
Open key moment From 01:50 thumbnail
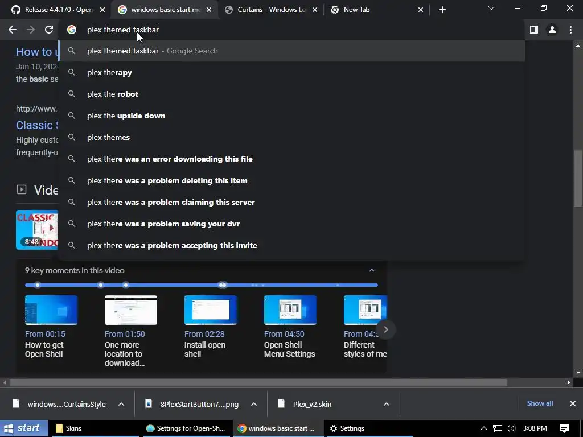tap(130, 310)
